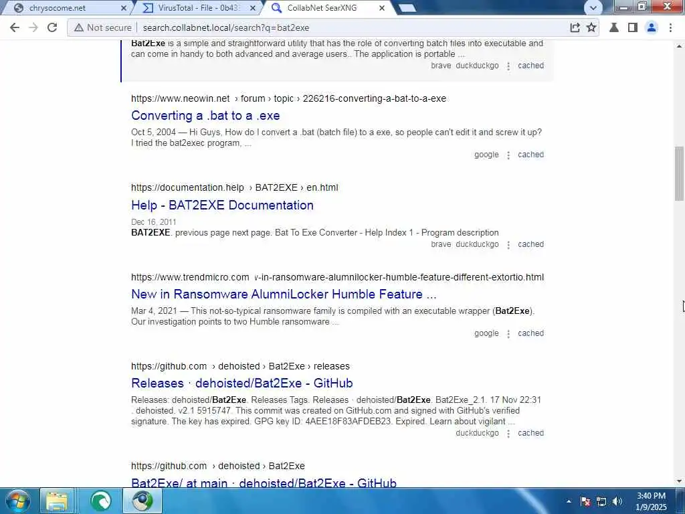The image size is (685, 514).
Task: Click the neowin.net result URL
Action: (x=288, y=99)
